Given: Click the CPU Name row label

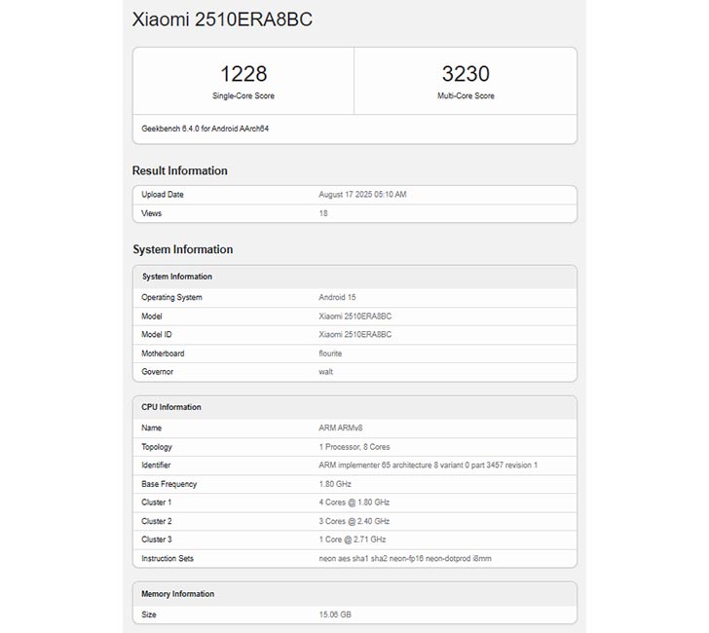Looking at the screenshot, I should [x=152, y=428].
